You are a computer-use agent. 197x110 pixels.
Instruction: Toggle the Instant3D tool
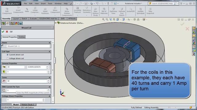(131, 10)
